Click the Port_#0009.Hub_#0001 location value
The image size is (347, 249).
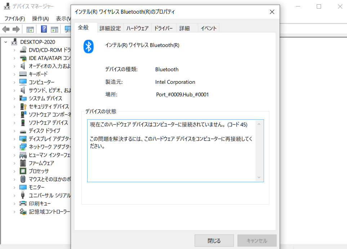tap(182, 94)
